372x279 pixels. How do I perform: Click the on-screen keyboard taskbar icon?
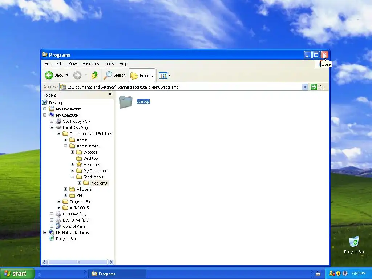coord(318,274)
